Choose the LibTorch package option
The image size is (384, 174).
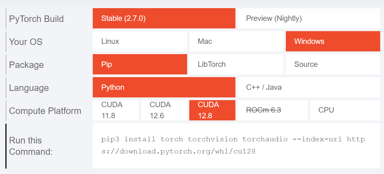coord(236,64)
